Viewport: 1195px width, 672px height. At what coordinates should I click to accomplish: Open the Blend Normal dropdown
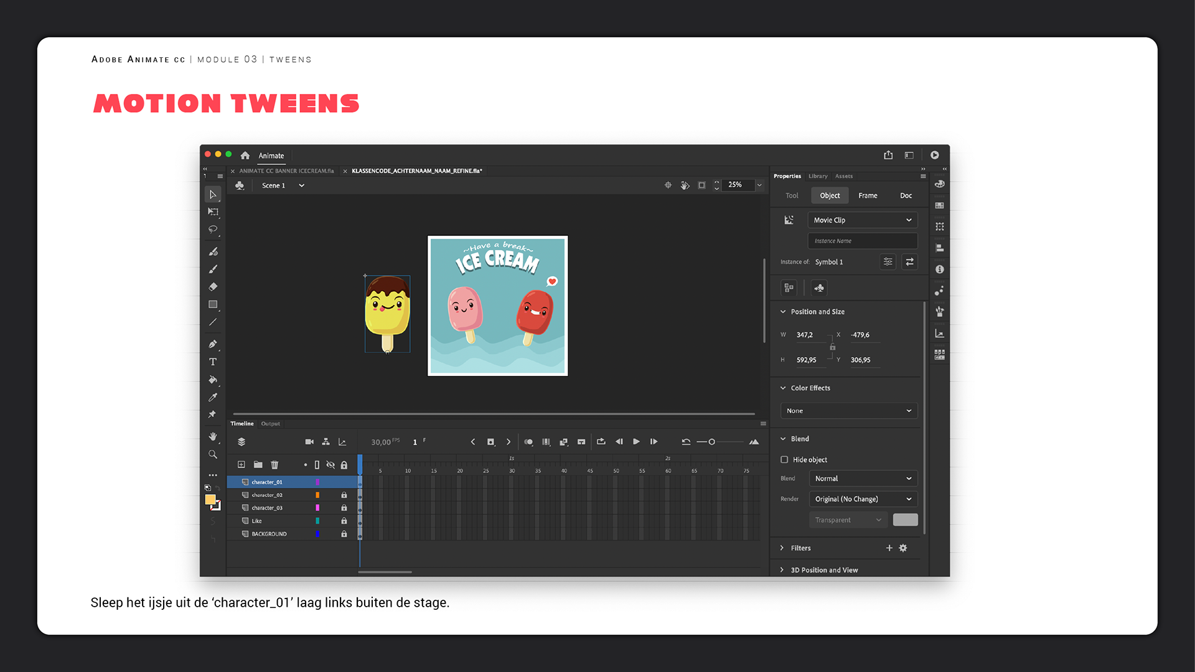click(x=862, y=478)
